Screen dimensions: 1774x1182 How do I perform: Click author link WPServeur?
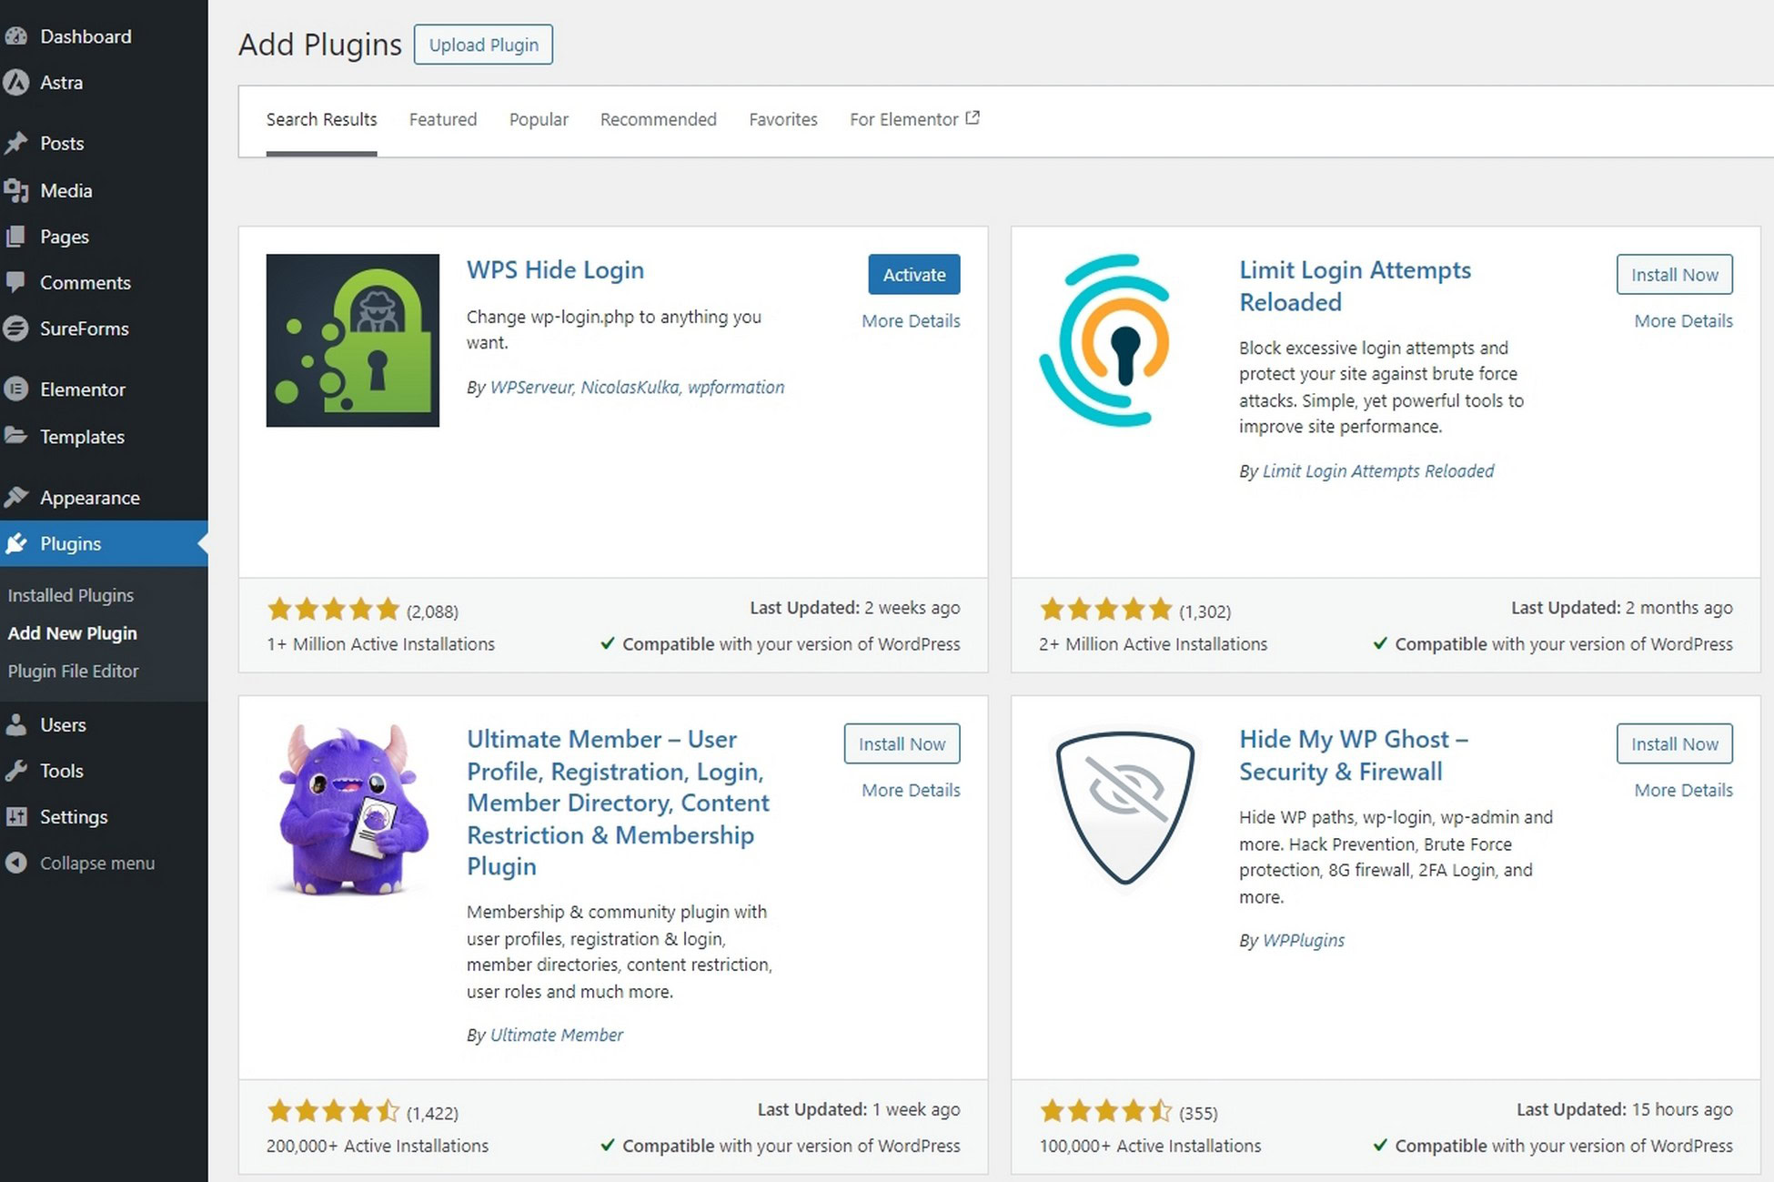point(531,388)
